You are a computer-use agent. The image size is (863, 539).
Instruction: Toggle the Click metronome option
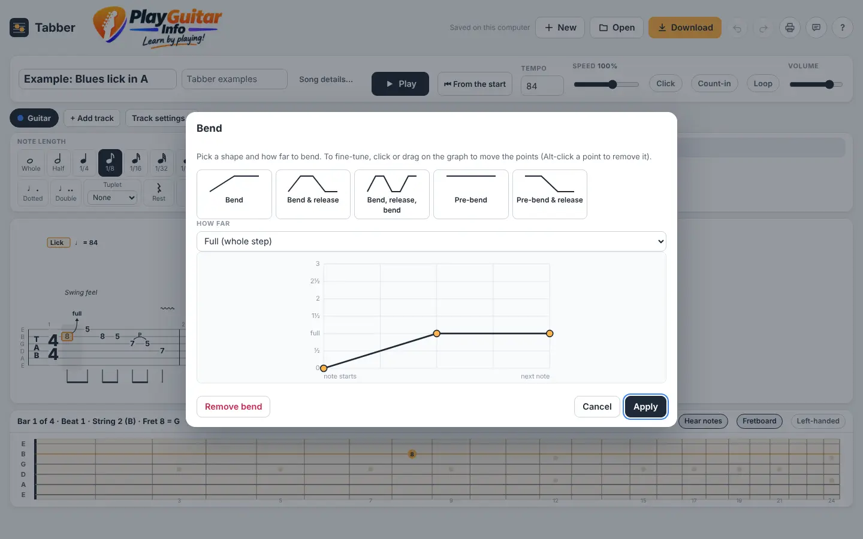point(665,84)
